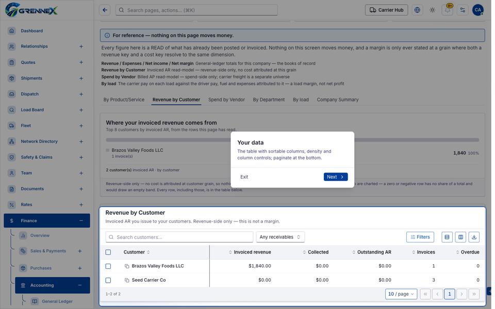Image resolution: width=495 pixels, height=309 pixels.
Task: Click the General Ledger book icon
Action: coord(35,301)
